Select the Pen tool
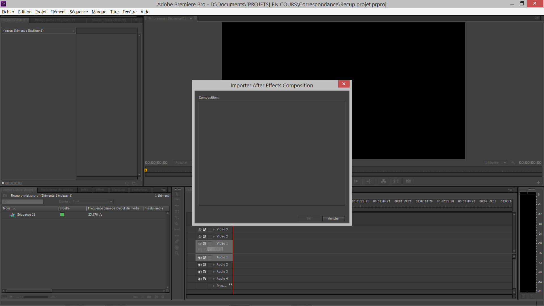This screenshot has width=544, height=306. point(177,241)
